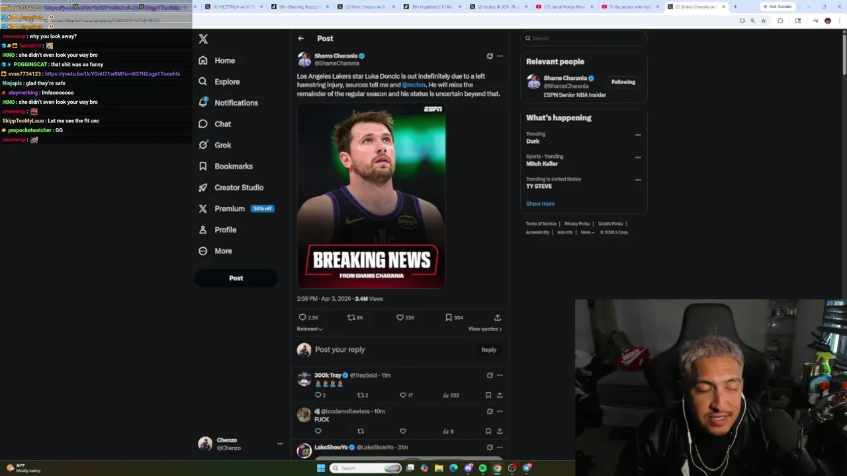847x476 pixels.
Task: Open options for Mitch Keller trend
Action: (638, 157)
